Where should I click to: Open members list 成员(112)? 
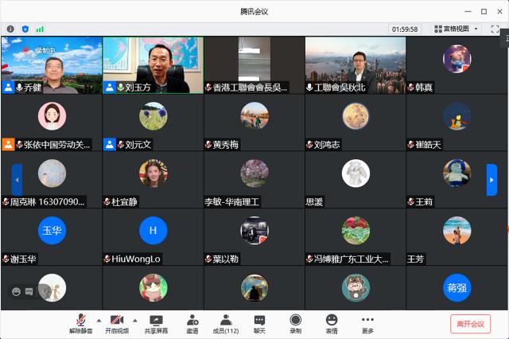tap(226, 322)
